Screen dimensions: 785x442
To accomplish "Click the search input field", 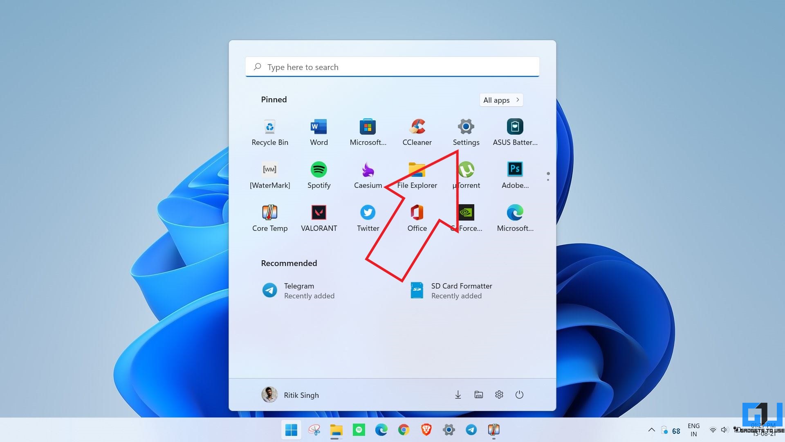I will 392,66.
